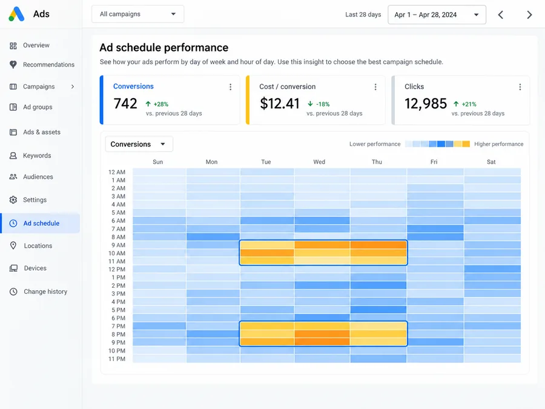Image resolution: width=545 pixels, height=409 pixels.
Task: Open Overview via its grid icon
Action: tap(13, 45)
